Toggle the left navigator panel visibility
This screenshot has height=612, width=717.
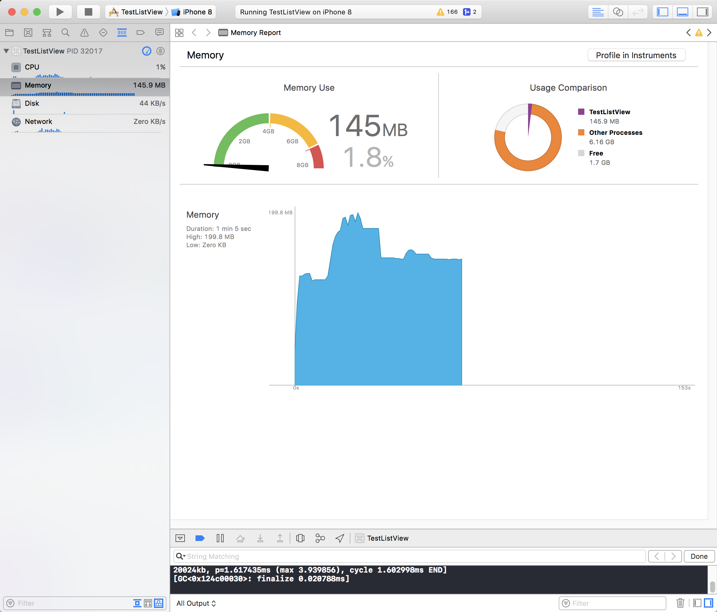(662, 12)
